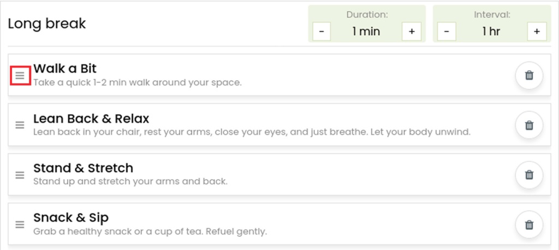Remove the Stand & Stretch entry via trash
This screenshot has height=250, width=559.
529,175
